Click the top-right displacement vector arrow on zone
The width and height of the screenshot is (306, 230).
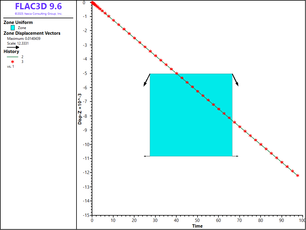[x=235, y=80]
